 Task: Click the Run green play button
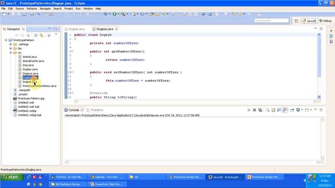tap(115, 14)
